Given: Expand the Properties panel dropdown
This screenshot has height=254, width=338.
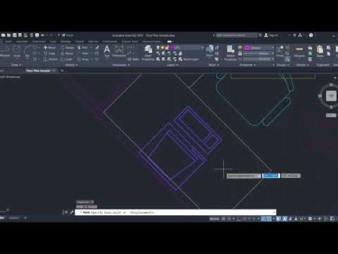Looking at the screenshot, I should coord(247,65).
